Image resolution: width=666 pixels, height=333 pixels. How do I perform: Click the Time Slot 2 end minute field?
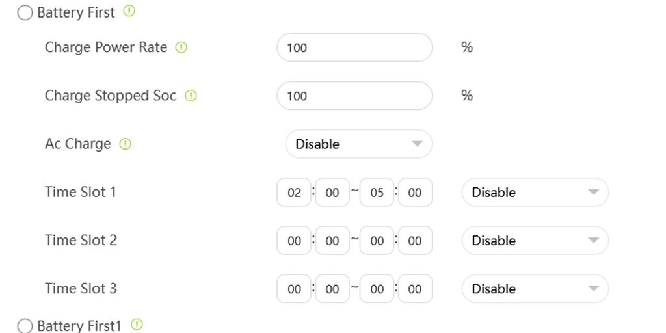pyautogui.click(x=415, y=241)
